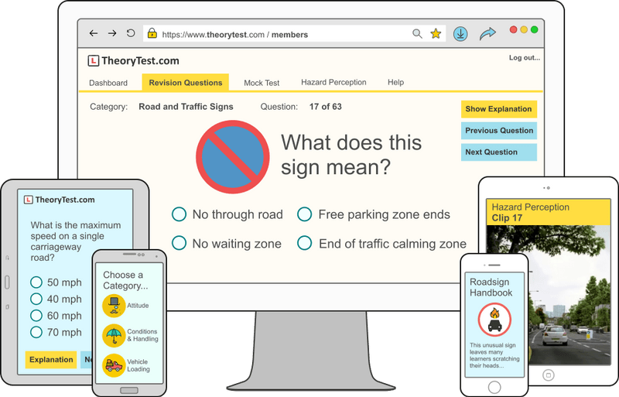
Task: Switch to the Mock Test tab
Action: [262, 83]
